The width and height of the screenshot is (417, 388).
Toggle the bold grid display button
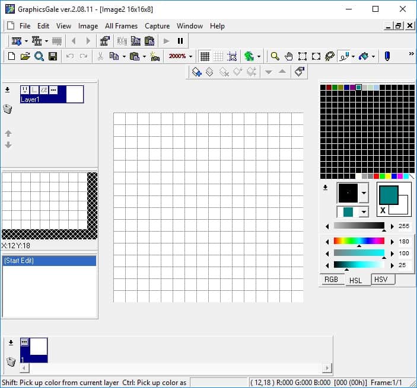pos(205,56)
